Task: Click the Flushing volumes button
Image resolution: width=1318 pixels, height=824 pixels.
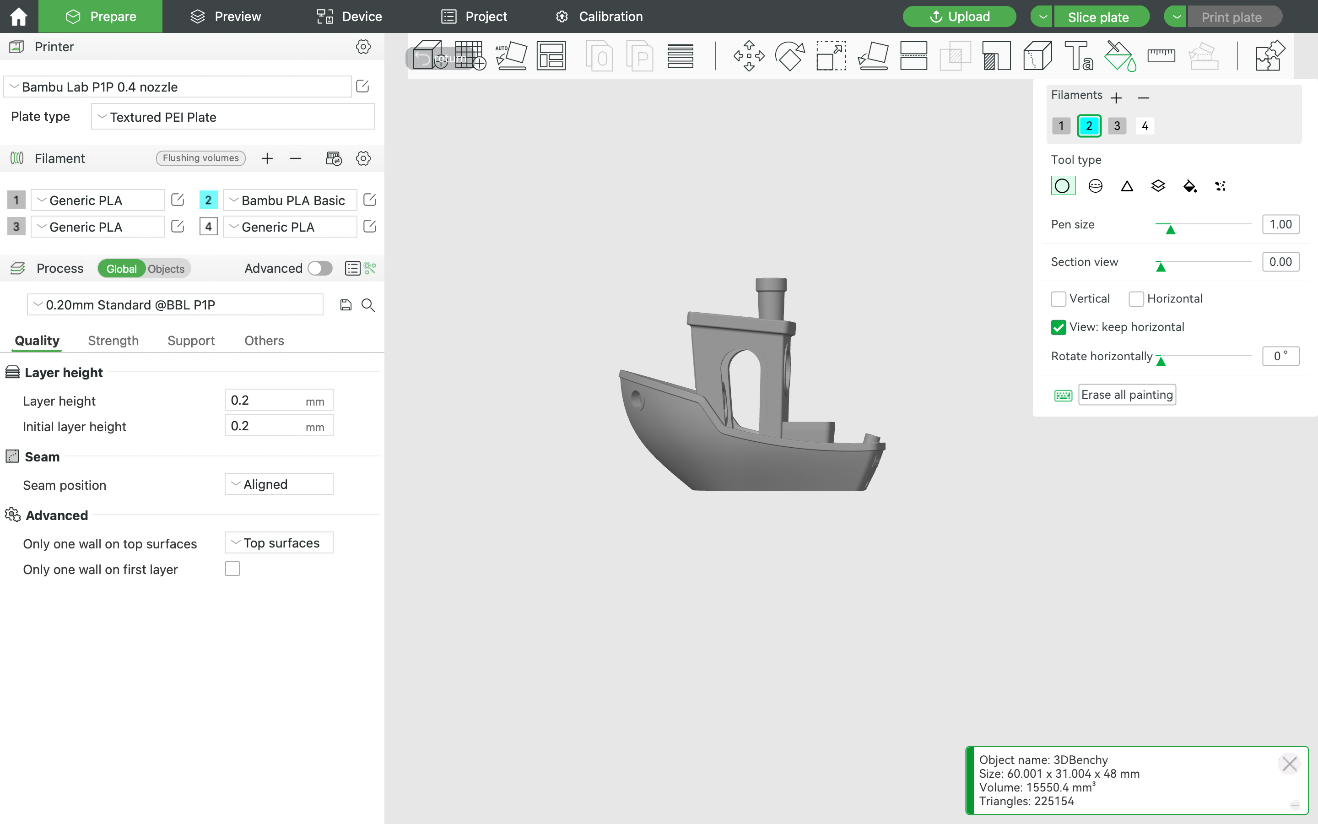Action: (200, 158)
